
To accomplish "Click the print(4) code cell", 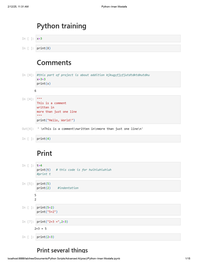I will click(x=108, y=139).
